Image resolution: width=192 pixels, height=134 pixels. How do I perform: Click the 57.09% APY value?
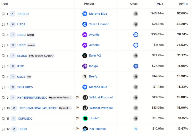(x=182, y=13)
